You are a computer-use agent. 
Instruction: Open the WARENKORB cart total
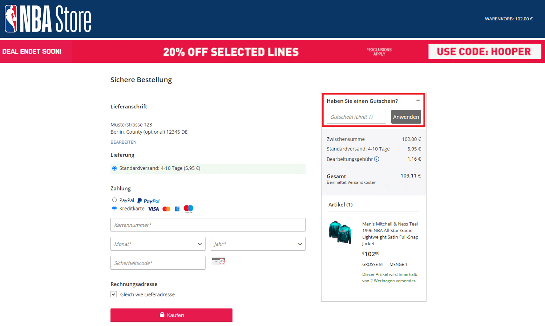tap(509, 19)
